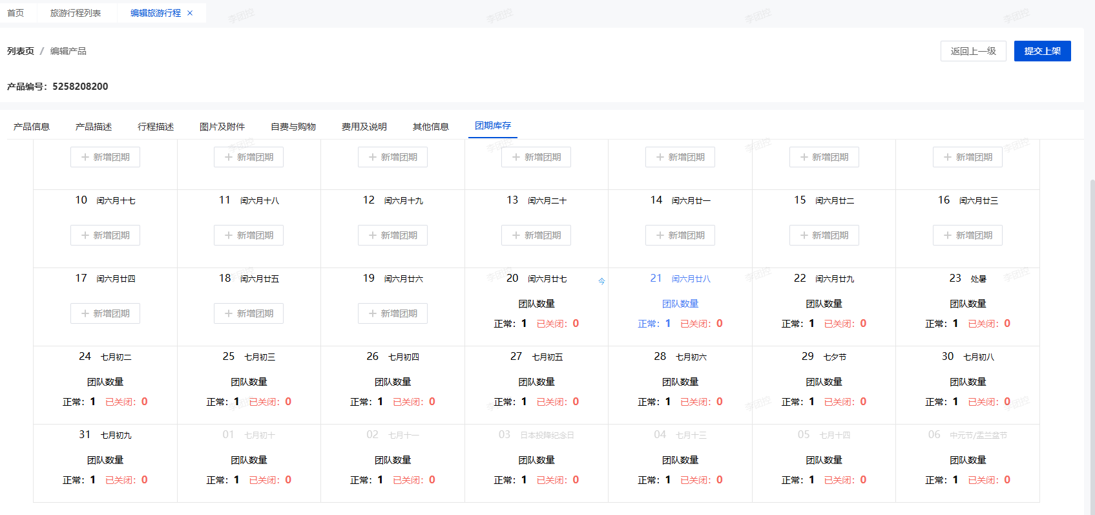The width and height of the screenshot is (1095, 515).
Task: Open the 旅游行程列表 page tab
Action: [76, 13]
